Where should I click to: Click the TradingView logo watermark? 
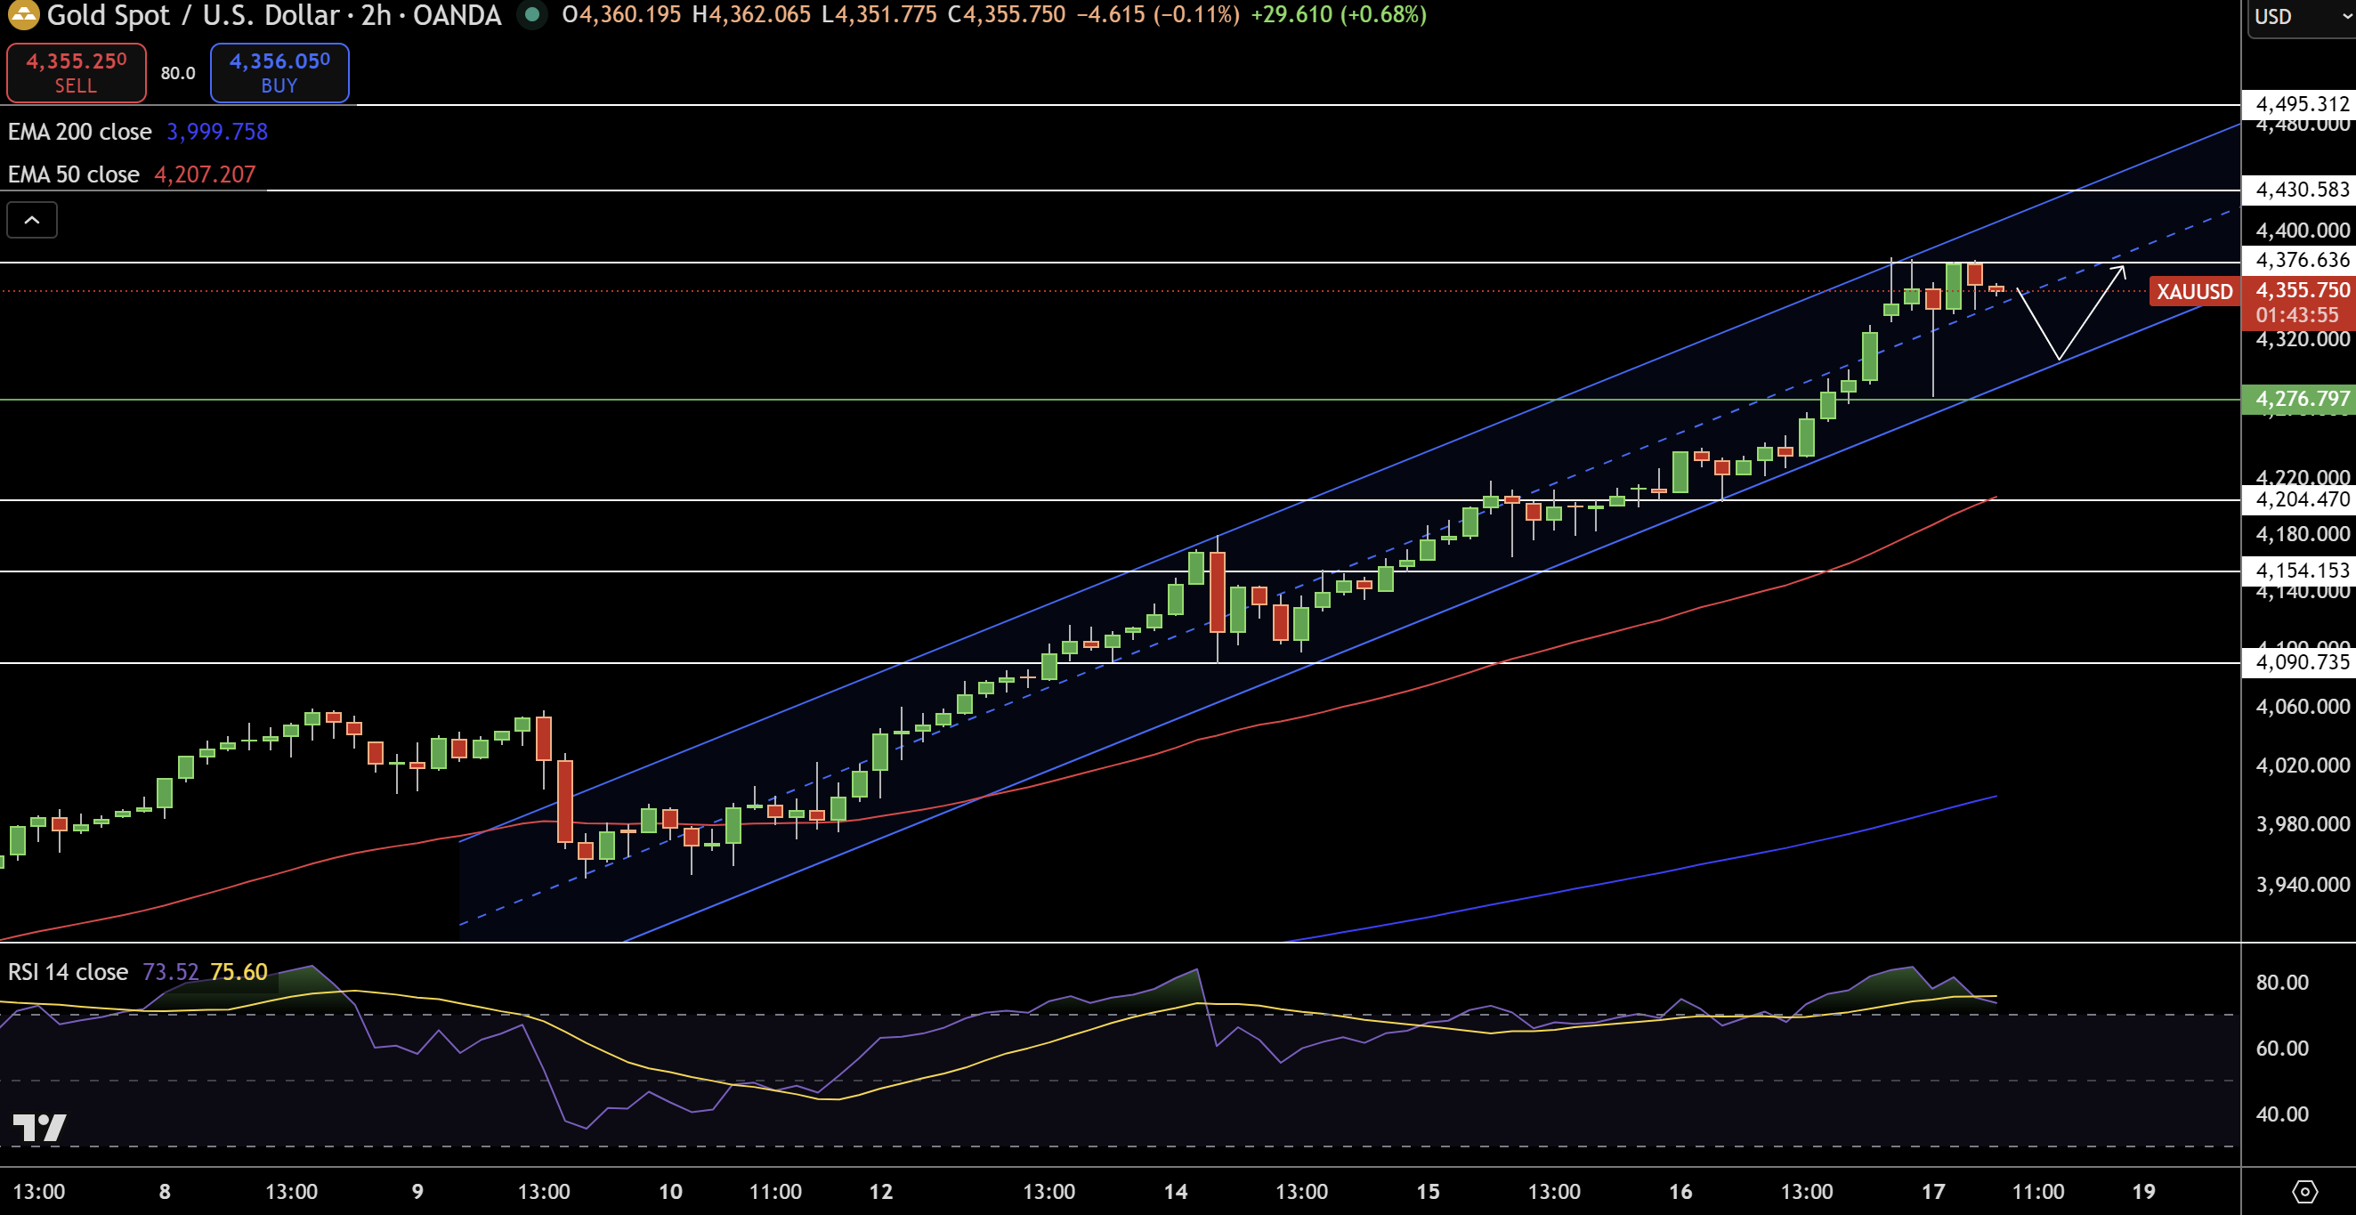(39, 1127)
